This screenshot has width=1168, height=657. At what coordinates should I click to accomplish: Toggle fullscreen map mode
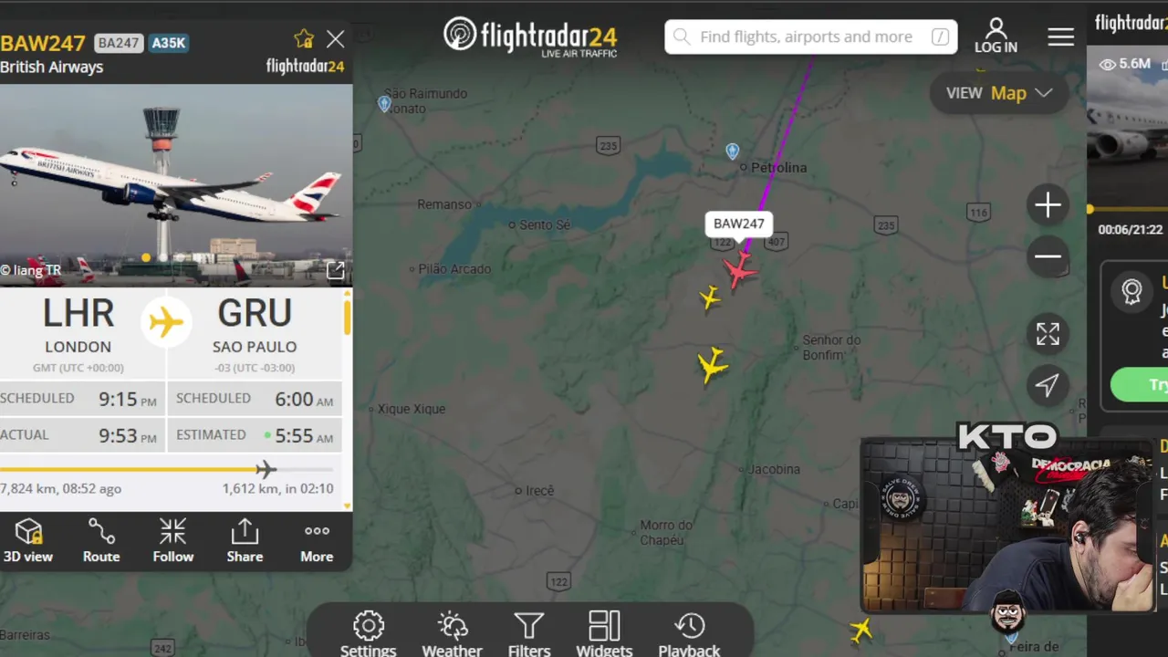[x=1048, y=334]
